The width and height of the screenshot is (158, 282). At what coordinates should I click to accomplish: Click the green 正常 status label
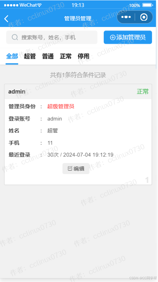tap(143, 91)
